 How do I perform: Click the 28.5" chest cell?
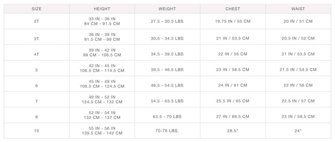point(233,131)
